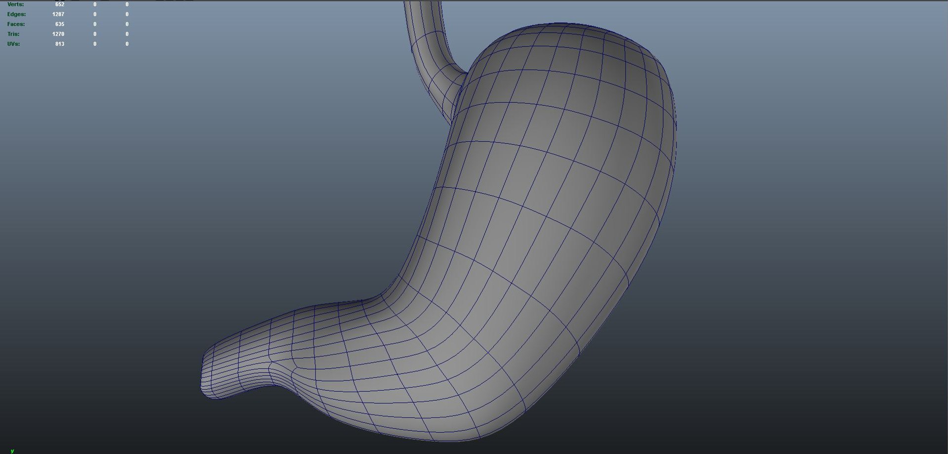Click the green y axis indicator

click(x=12, y=451)
